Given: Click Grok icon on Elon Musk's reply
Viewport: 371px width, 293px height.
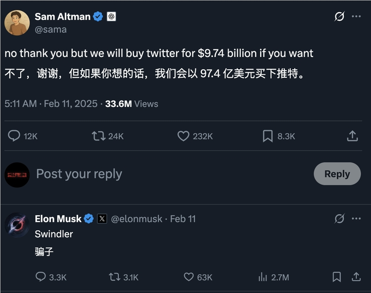Looking at the screenshot, I should (339, 218).
